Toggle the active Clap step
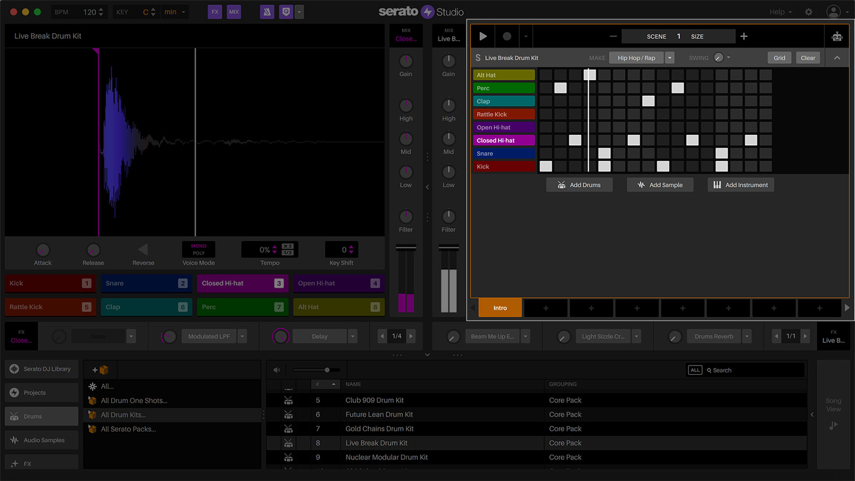855x481 pixels. click(x=648, y=101)
